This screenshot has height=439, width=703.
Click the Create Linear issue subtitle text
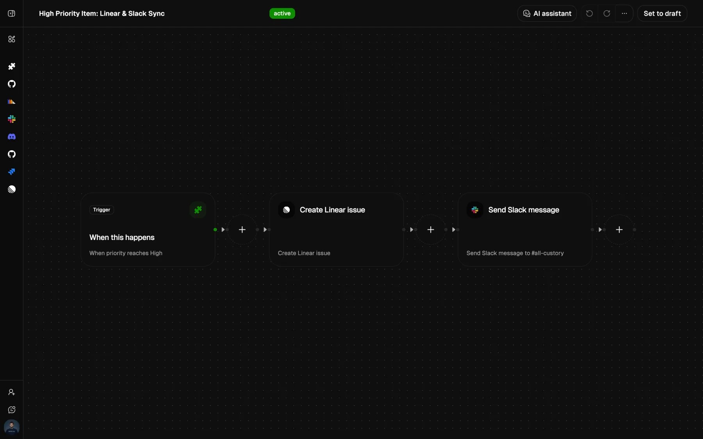pyautogui.click(x=304, y=253)
